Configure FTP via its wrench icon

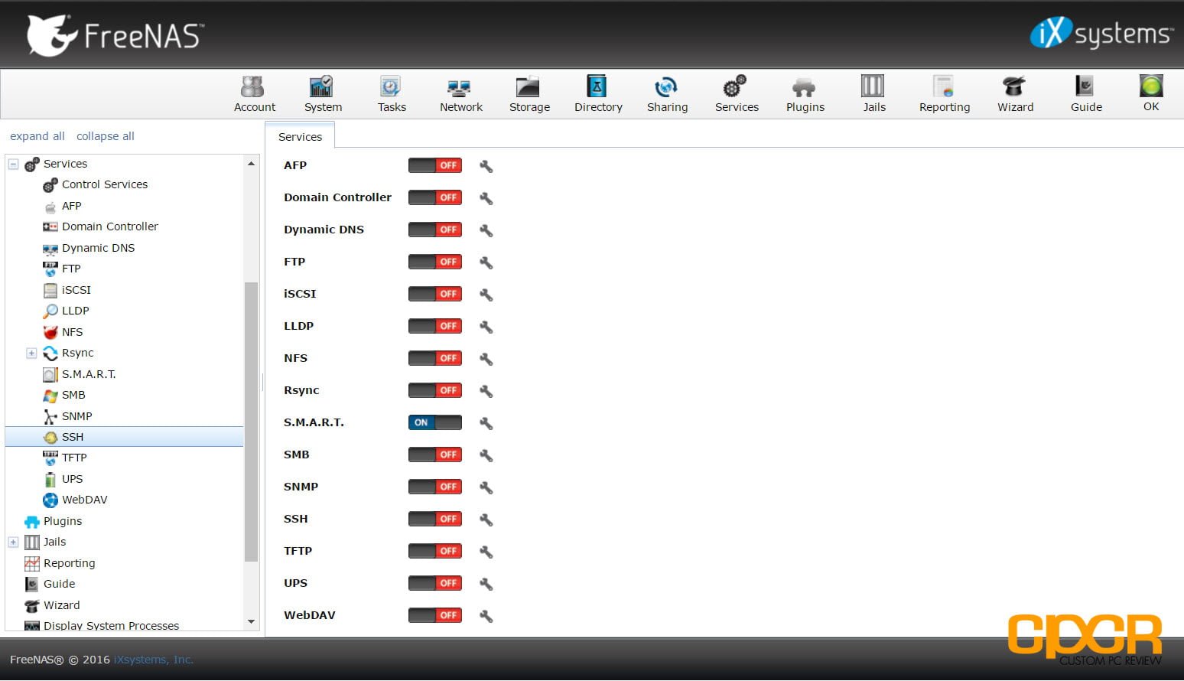[486, 262]
